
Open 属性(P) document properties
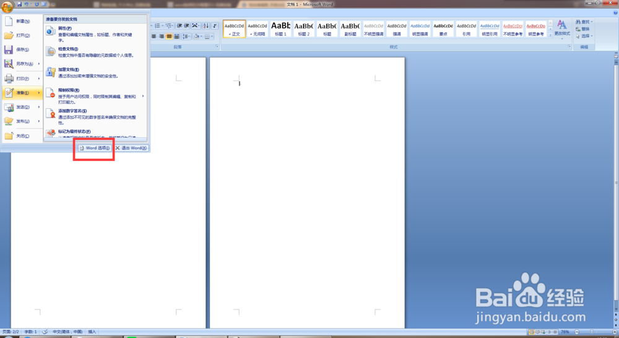(95, 34)
